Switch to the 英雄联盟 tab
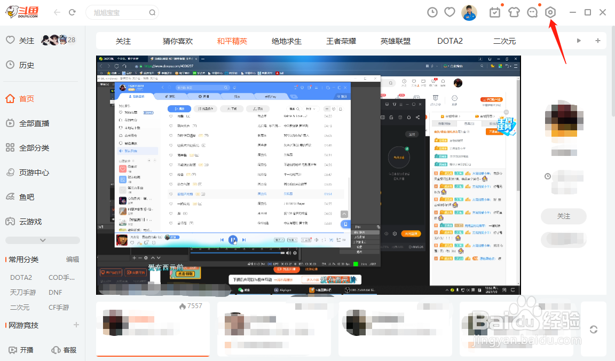 396,41
